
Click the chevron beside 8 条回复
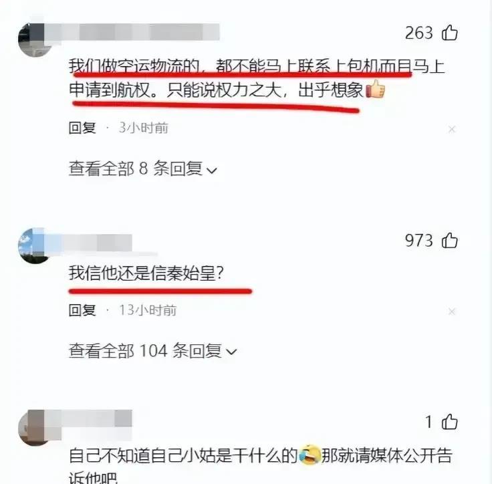(212, 170)
